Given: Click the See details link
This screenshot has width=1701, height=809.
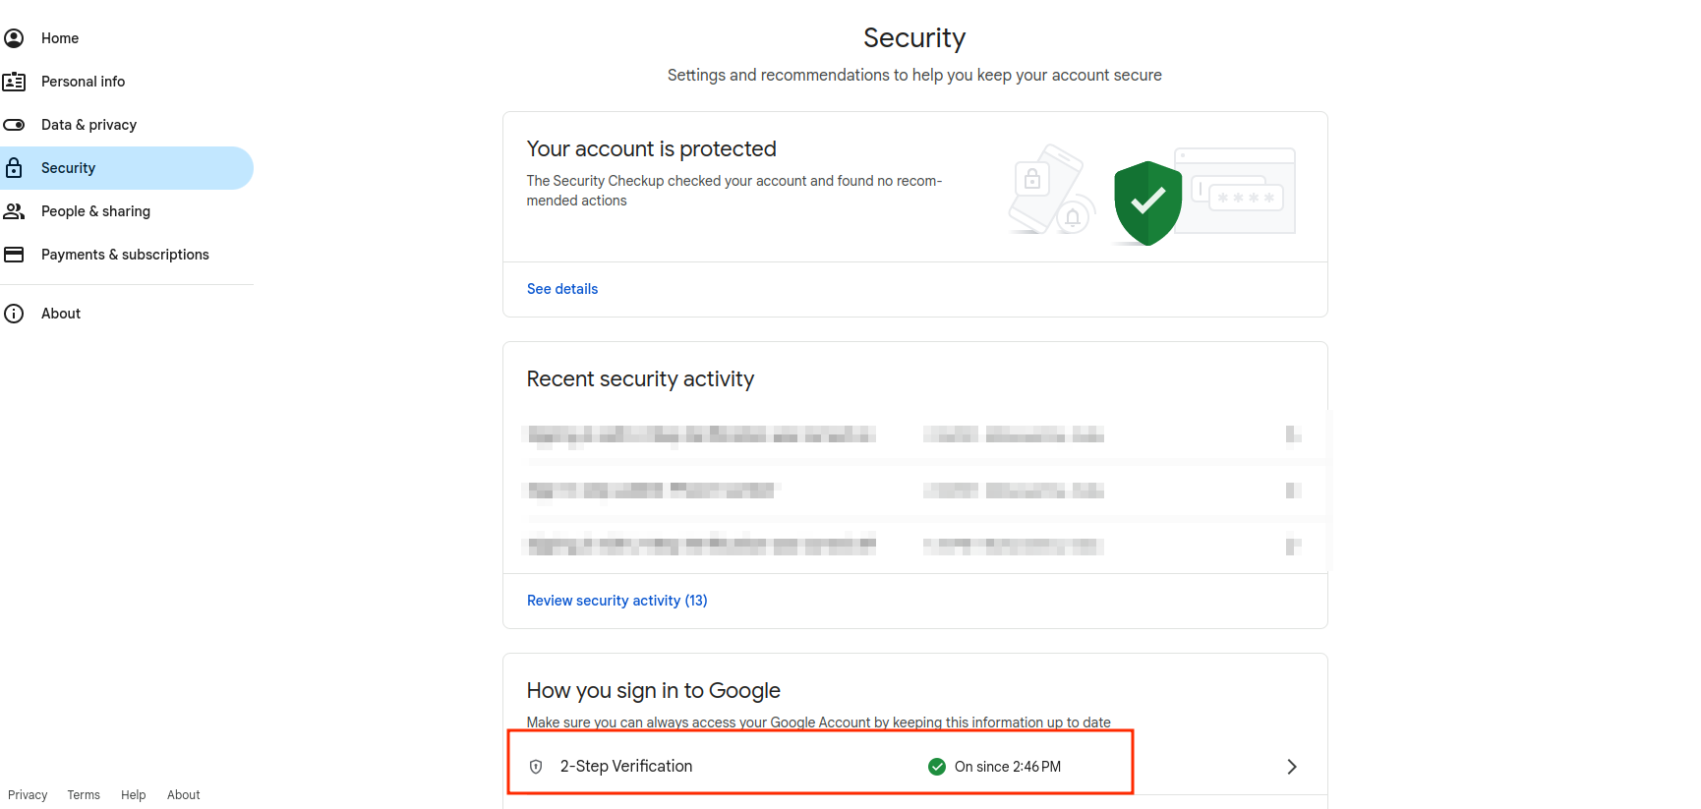Looking at the screenshot, I should pos(562,289).
